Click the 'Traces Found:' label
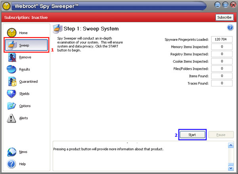This screenshot has height=174, width=238. click(x=198, y=83)
